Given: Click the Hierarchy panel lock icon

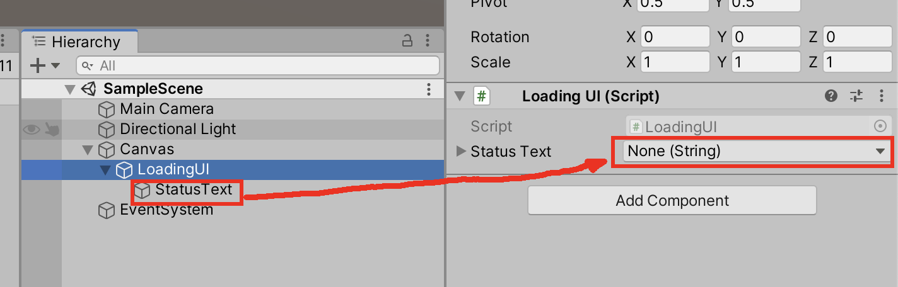Looking at the screenshot, I should click(x=407, y=42).
